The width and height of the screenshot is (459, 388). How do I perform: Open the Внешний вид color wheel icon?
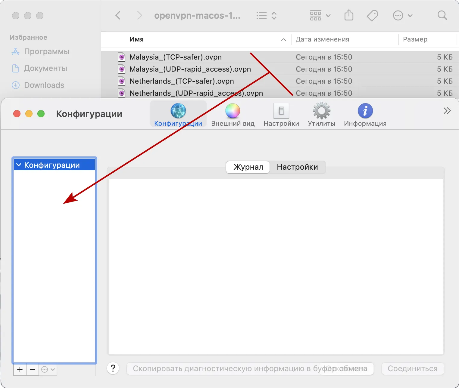tap(233, 111)
